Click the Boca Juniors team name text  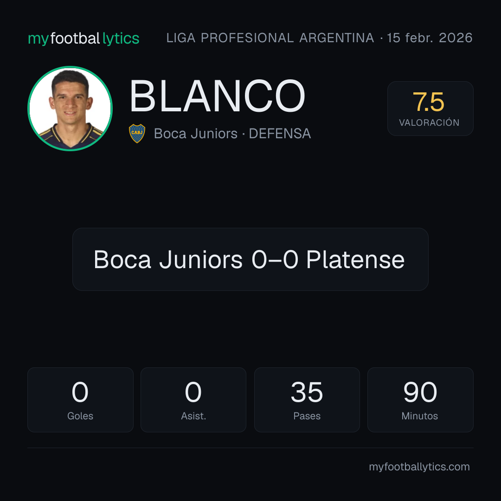[x=196, y=134]
